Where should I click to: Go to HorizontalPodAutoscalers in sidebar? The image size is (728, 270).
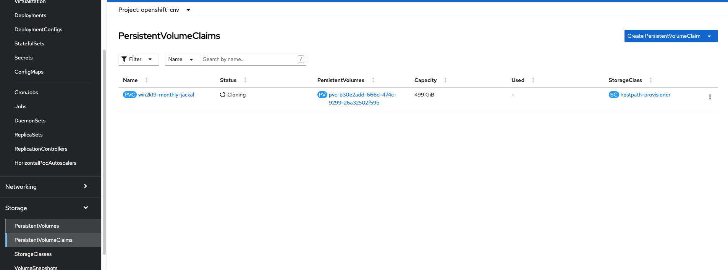coord(45,163)
